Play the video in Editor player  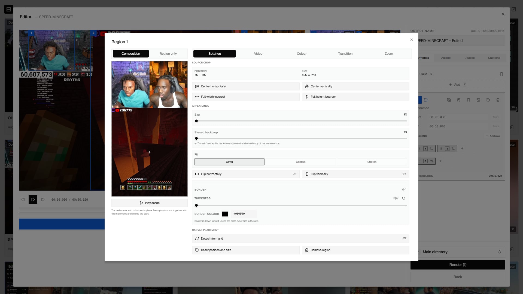pos(33,200)
